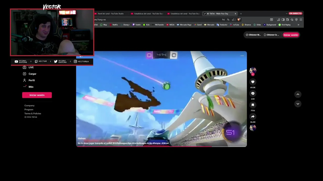Open the Background bookmark
323x181 pixels.
[x=270, y=25]
